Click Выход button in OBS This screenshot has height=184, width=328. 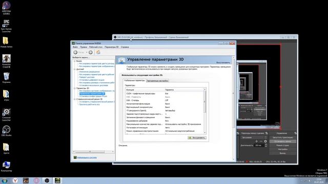tap(282, 153)
